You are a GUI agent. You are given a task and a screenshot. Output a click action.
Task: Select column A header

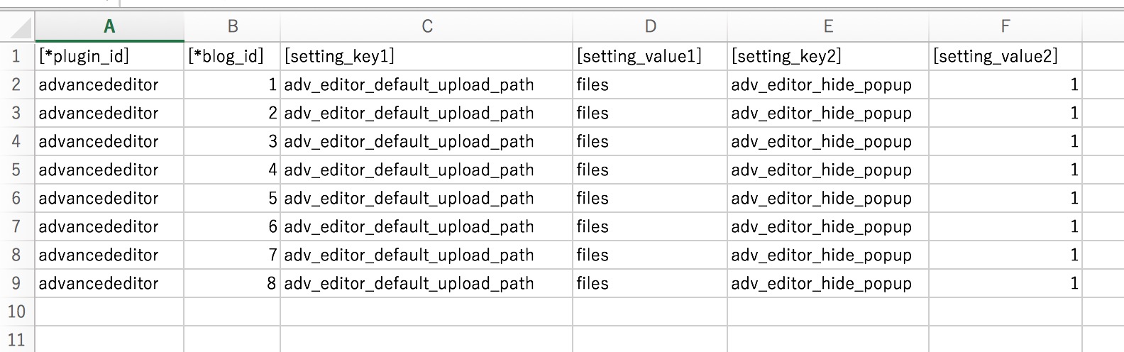coord(109,27)
